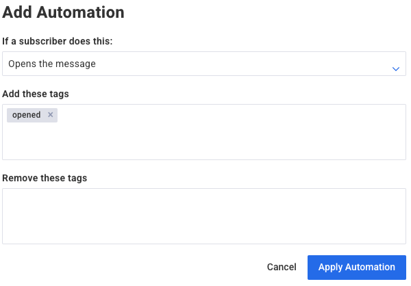The width and height of the screenshot is (411, 286).
Task: Click the word "opened" inside the tag chip
Action: [x=27, y=115]
